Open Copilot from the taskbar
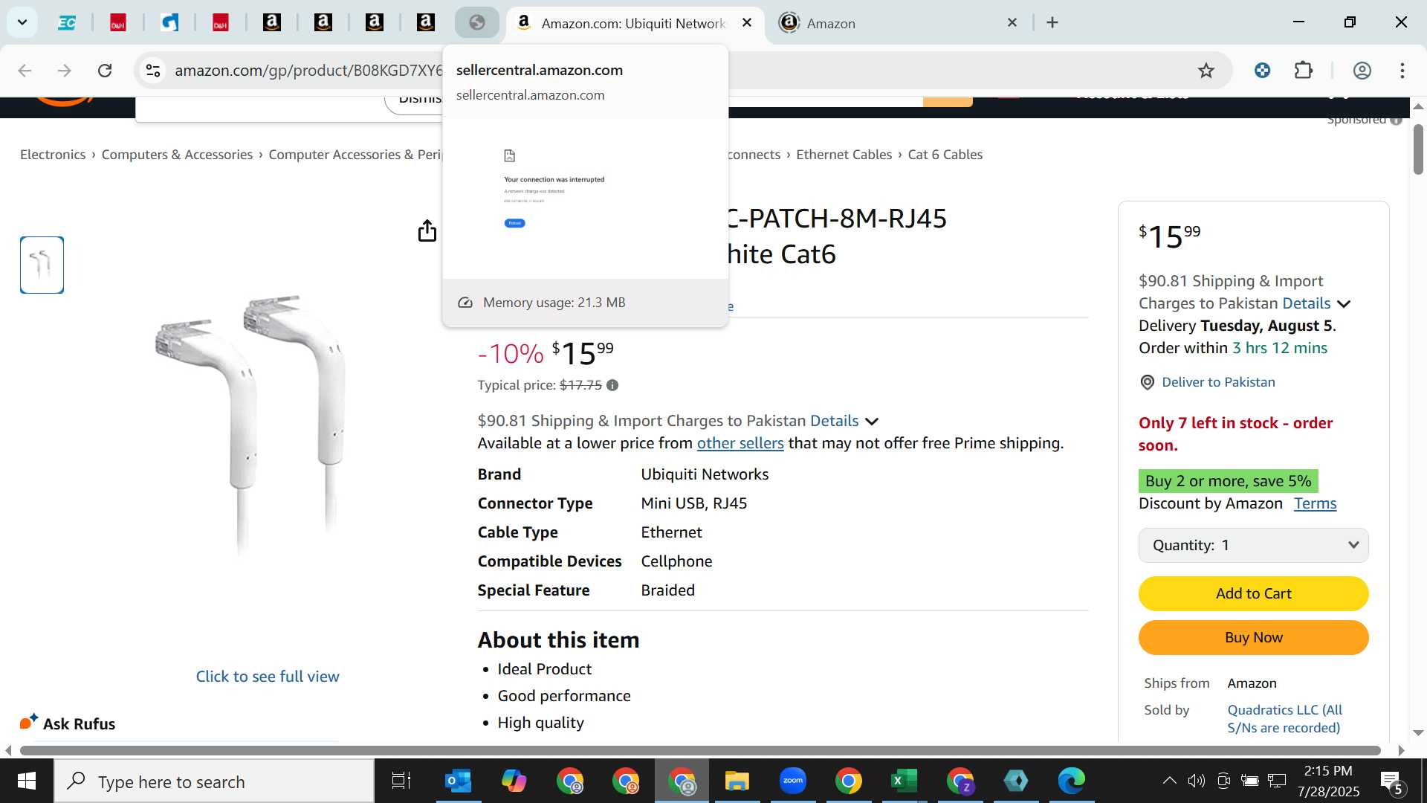Screen dimensions: 1427x803 pyautogui.click(x=514, y=781)
